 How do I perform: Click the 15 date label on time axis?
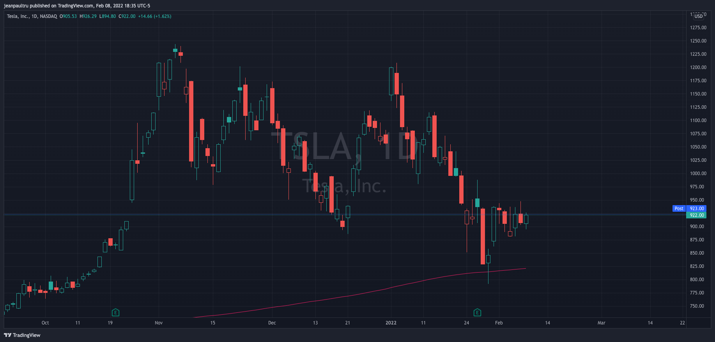(x=213, y=323)
